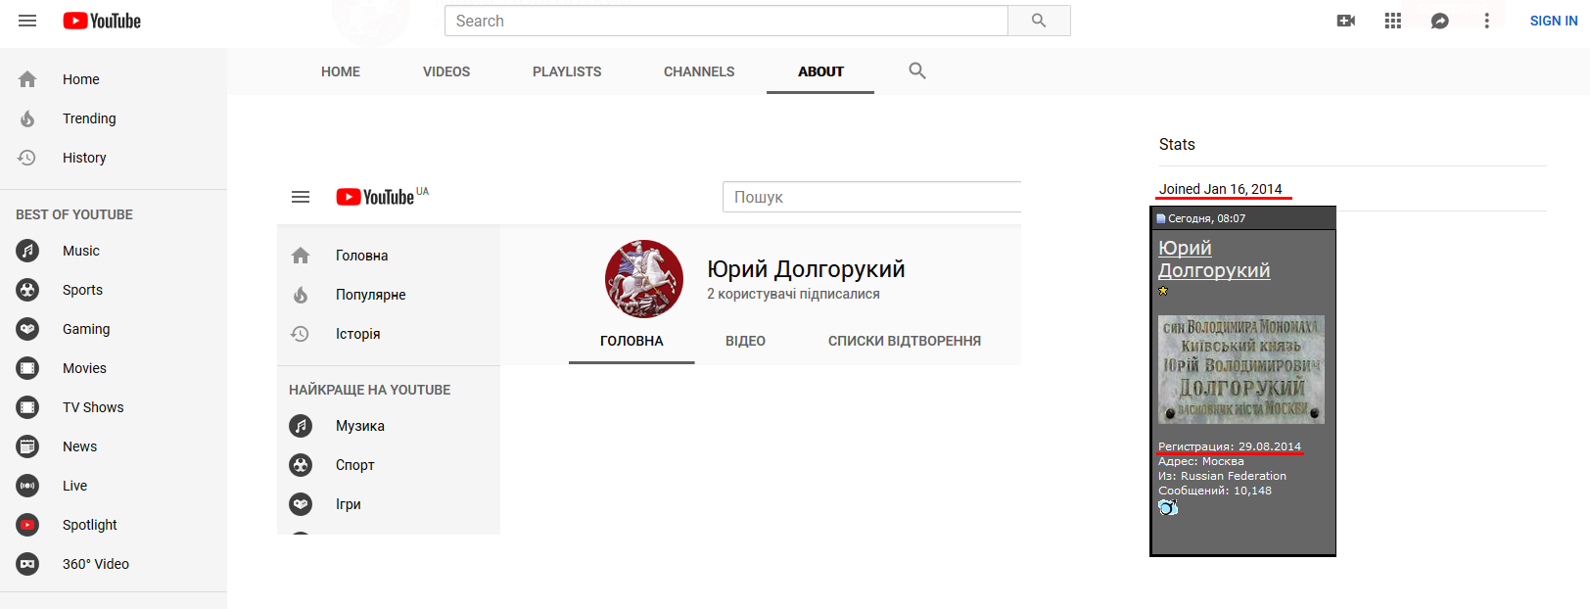This screenshot has height=609, width=1590.
Task: Click the channel search magnifier next to About
Action: point(917,70)
